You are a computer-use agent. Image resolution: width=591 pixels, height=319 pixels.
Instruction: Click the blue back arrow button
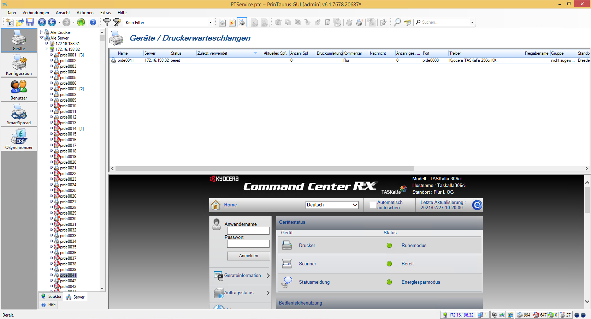click(52, 22)
